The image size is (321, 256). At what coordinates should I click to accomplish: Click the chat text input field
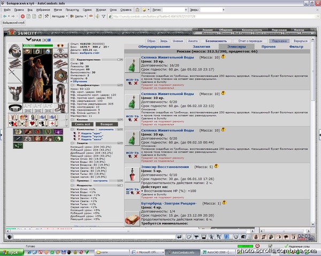[94, 237]
